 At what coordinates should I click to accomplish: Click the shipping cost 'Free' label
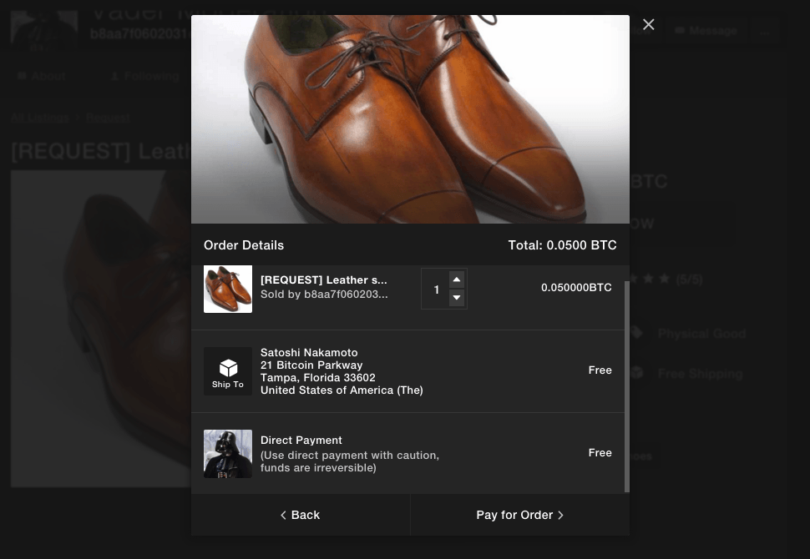(x=600, y=370)
